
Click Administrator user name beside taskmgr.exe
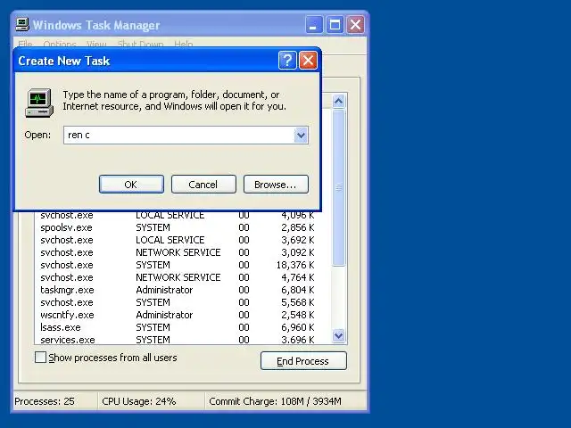click(x=164, y=290)
